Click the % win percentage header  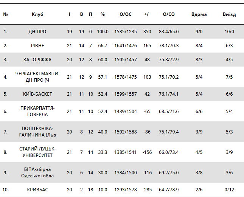(103, 14)
